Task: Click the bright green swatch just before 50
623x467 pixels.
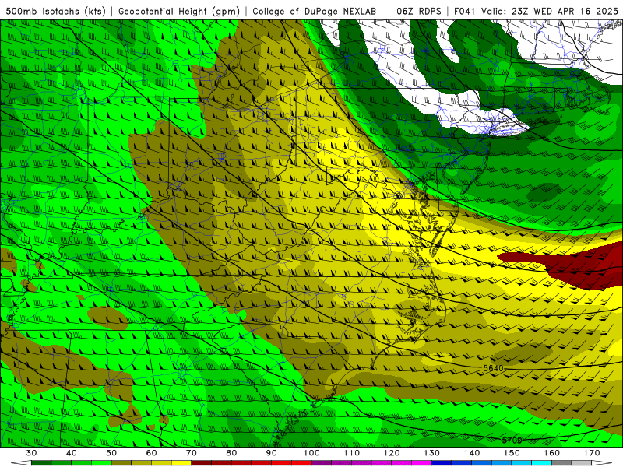Action: 101,463
